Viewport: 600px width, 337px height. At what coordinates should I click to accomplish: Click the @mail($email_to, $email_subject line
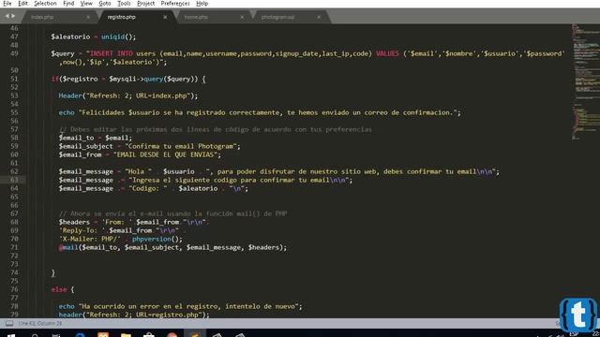coord(172,247)
